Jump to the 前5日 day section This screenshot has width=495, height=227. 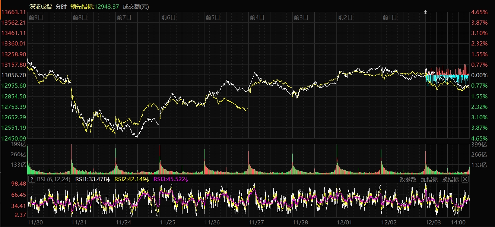pyautogui.click(x=213, y=17)
